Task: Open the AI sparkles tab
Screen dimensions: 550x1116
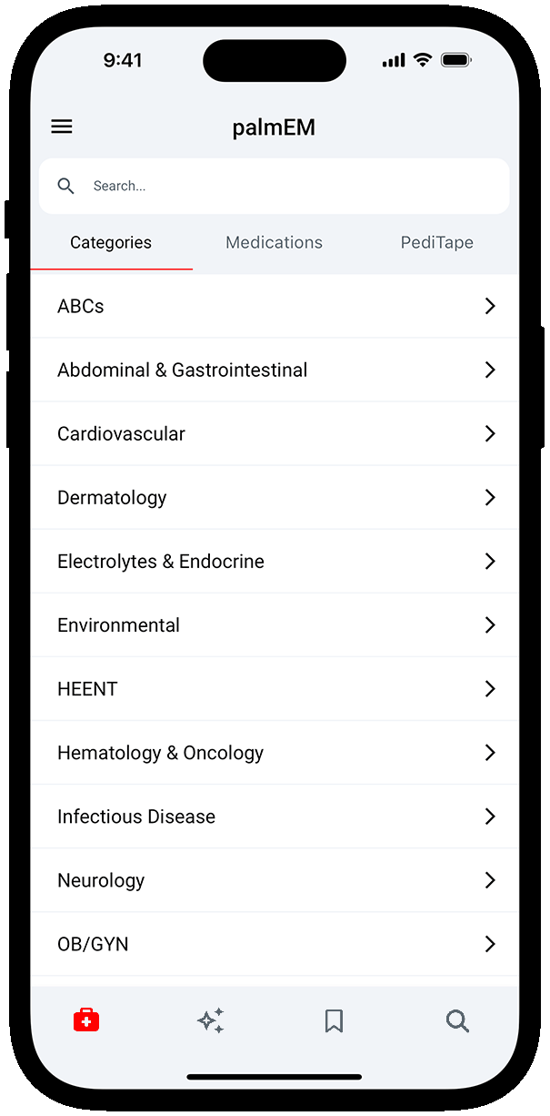Action: [211, 1020]
